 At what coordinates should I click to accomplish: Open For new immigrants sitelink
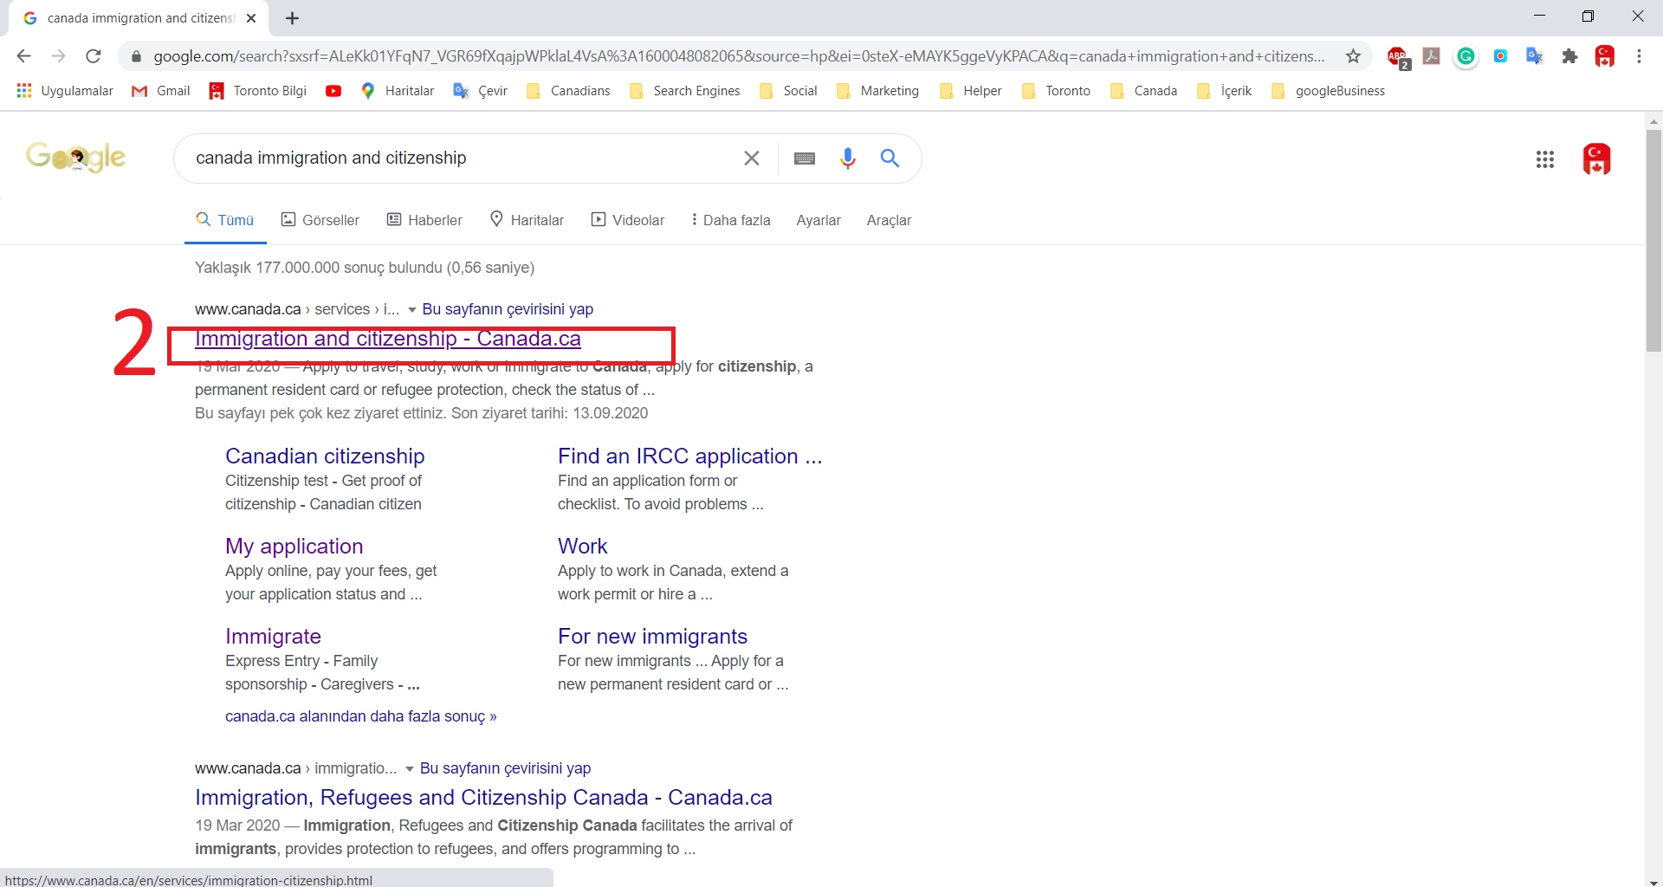tap(652, 637)
